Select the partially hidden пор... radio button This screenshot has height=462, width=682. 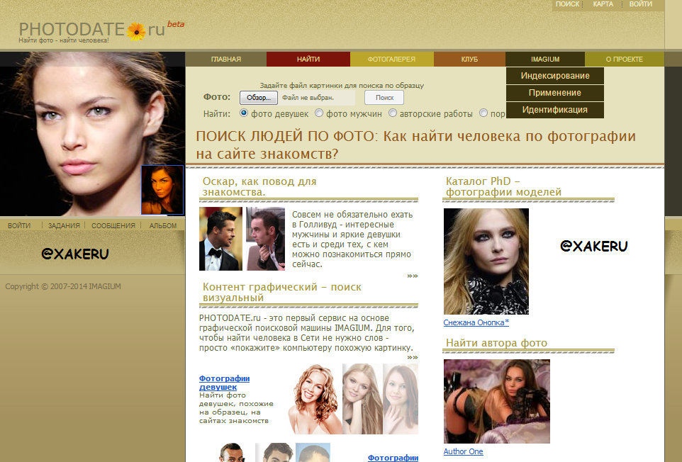483,113
